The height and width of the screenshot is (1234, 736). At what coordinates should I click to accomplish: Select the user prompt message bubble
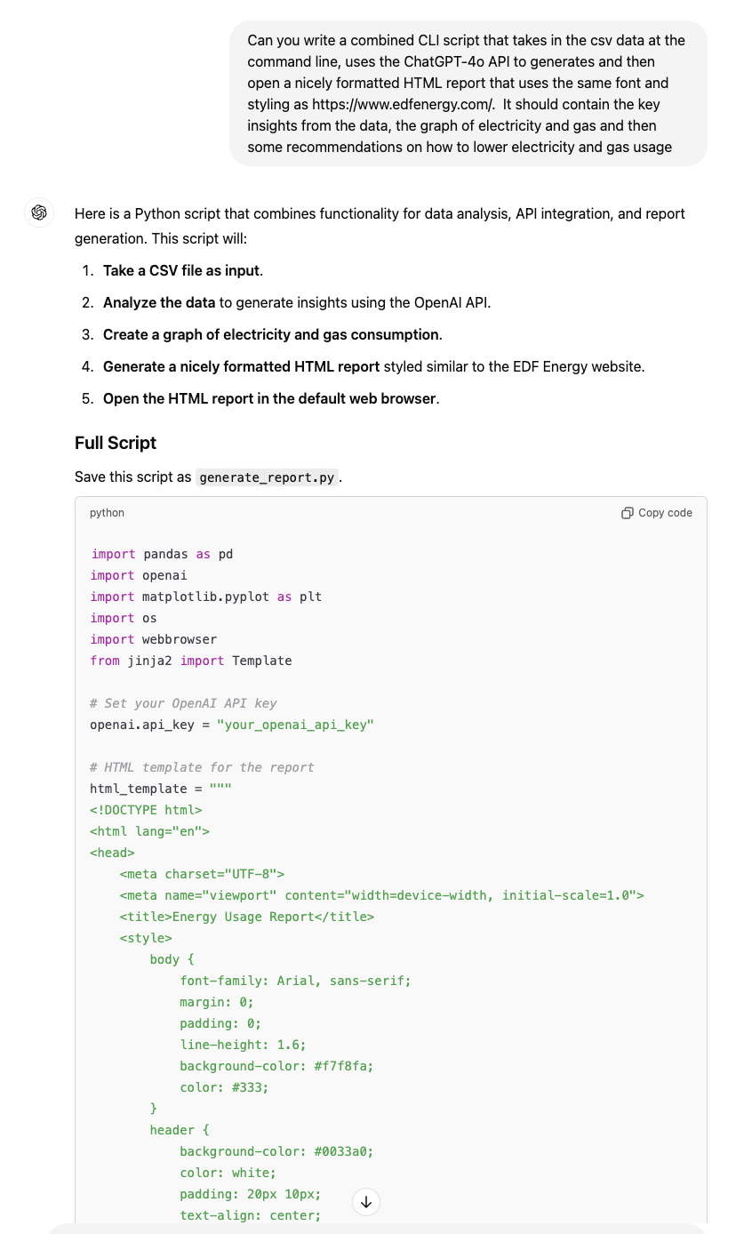coord(468,93)
